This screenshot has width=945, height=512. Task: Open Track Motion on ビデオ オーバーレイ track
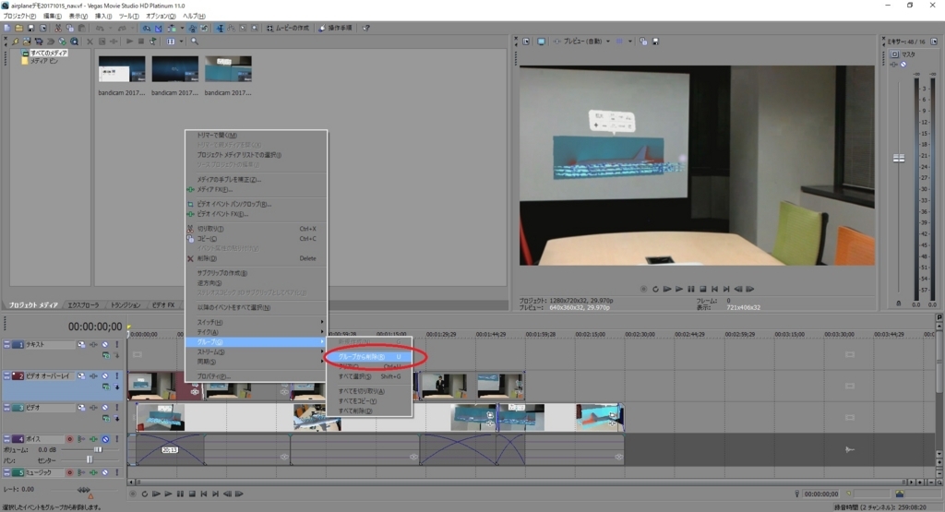click(81, 375)
